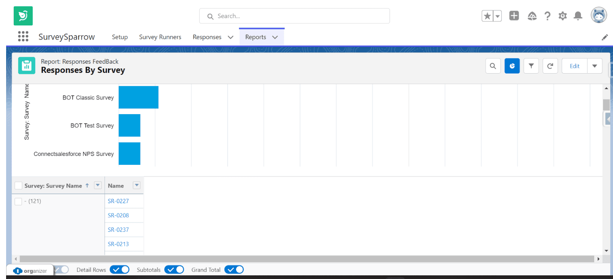Open the App Launcher grid icon
This screenshot has width=613, height=279.
[x=23, y=36]
